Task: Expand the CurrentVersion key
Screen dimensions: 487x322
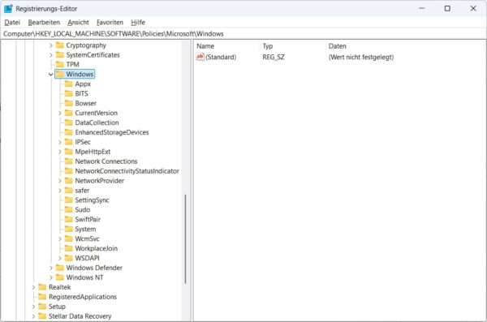Action: point(60,113)
